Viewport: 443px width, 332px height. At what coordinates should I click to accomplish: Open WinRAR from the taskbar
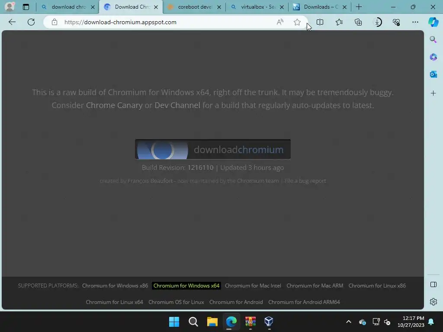[250, 322]
